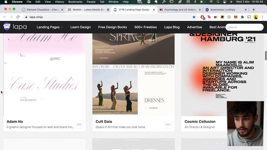Open the Cosmic Collusion title link
This screenshot has width=267, height=150.
click(x=200, y=122)
